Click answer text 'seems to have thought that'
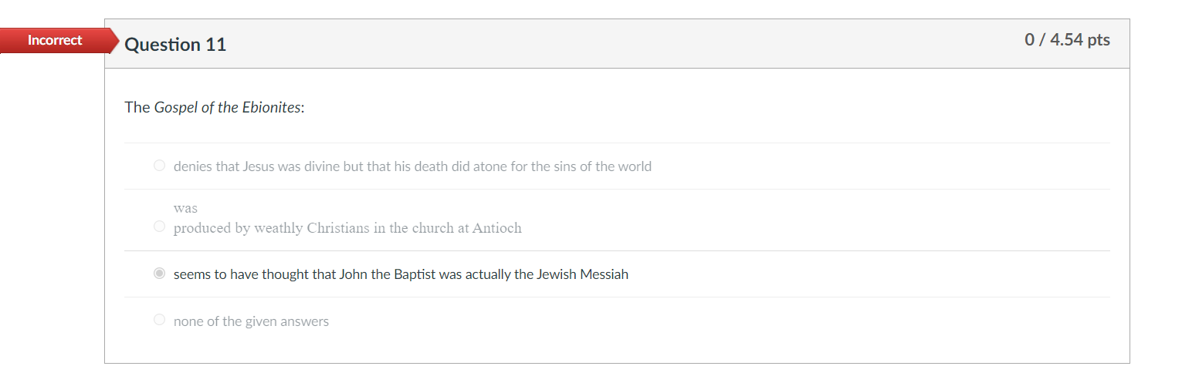 (x=254, y=274)
